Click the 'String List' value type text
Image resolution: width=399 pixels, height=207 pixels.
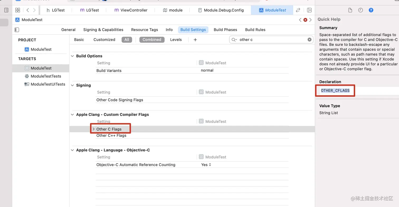(329, 113)
